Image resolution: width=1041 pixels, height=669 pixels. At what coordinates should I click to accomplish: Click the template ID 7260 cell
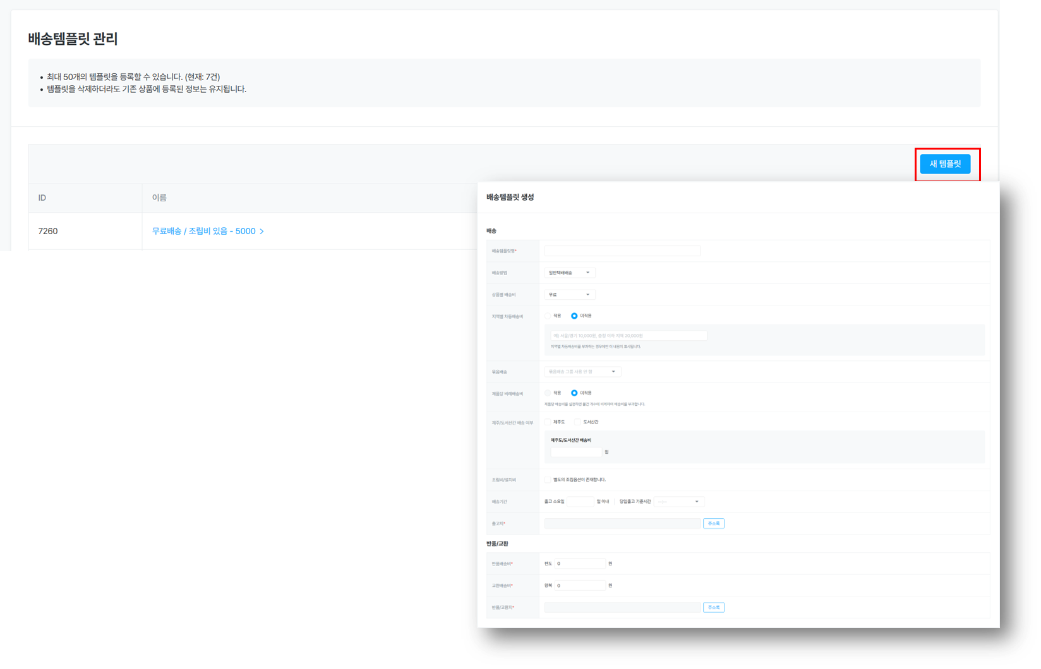point(85,231)
